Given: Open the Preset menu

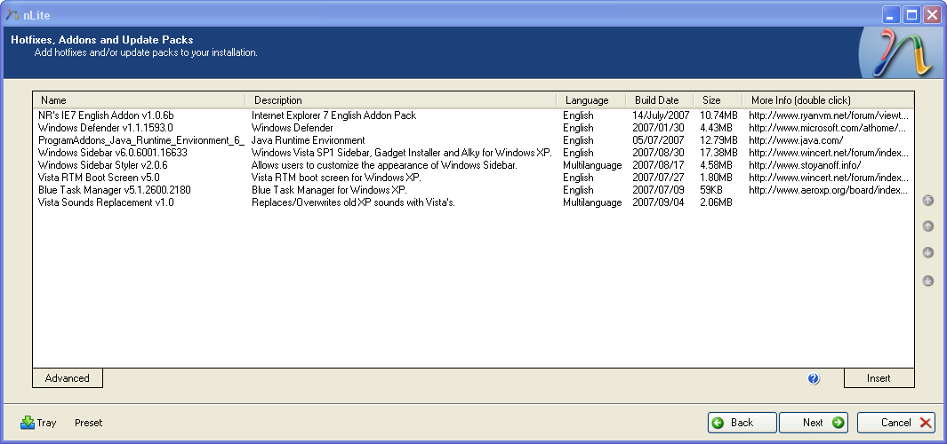Looking at the screenshot, I should point(88,423).
